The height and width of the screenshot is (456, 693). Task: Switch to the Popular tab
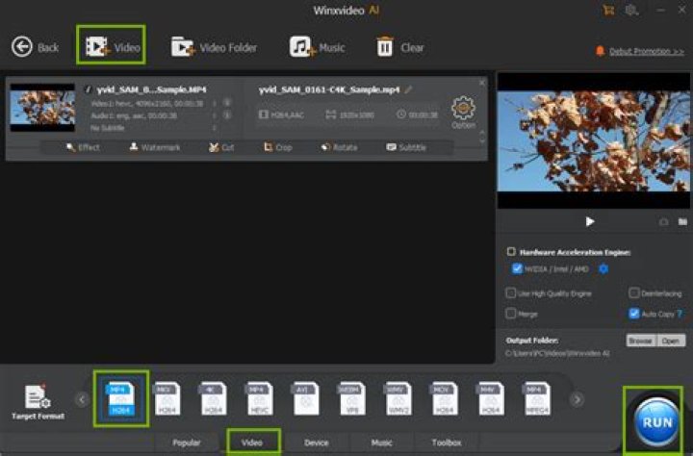(x=187, y=443)
